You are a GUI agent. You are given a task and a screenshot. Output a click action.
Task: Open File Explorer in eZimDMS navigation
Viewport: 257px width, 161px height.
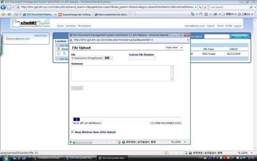pyautogui.click(x=84, y=26)
